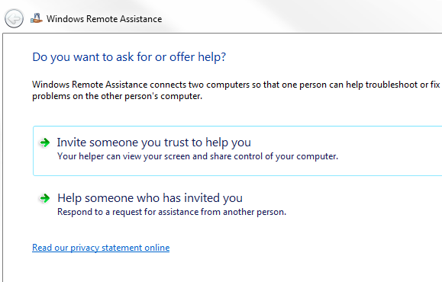The height and width of the screenshot is (282, 442).
Task: Click green arrow beside Help someone who invited
Action: (x=44, y=198)
